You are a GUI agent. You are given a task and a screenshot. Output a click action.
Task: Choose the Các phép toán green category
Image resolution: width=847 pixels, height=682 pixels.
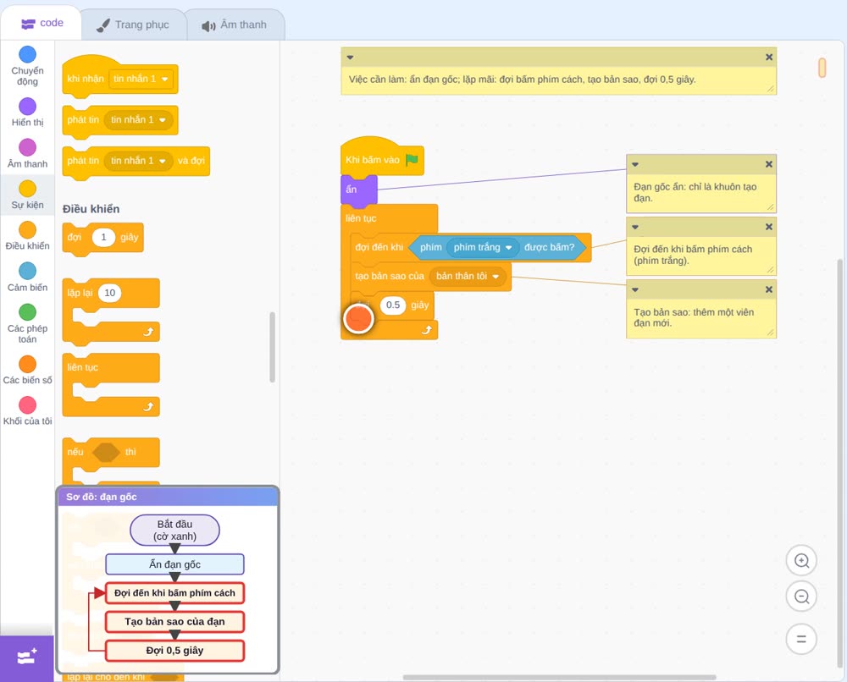point(28,312)
